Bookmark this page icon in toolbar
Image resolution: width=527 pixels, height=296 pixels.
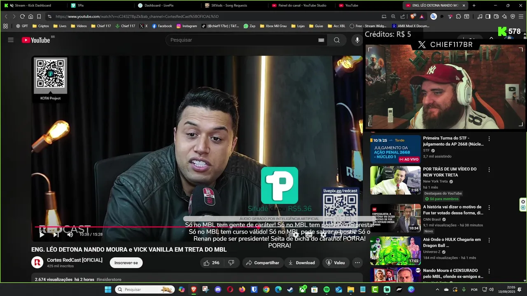pos(39,16)
